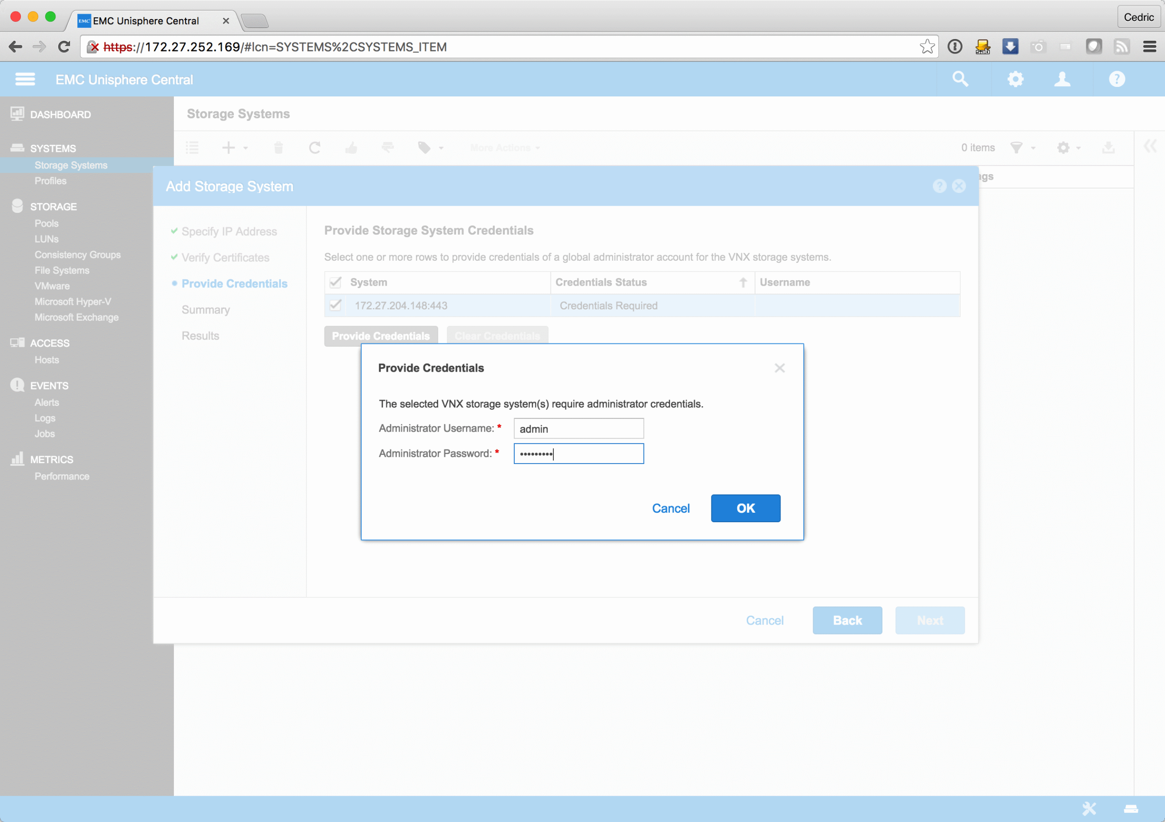This screenshot has height=822, width=1165.
Task: Click the export download icon in toolbar
Action: pyautogui.click(x=1108, y=147)
